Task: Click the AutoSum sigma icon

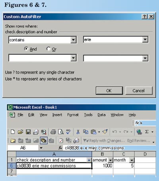Action: coord(147,132)
